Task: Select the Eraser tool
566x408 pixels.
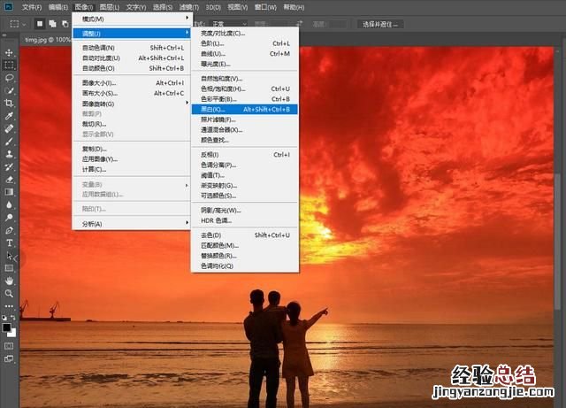Action: tap(10, 179)
